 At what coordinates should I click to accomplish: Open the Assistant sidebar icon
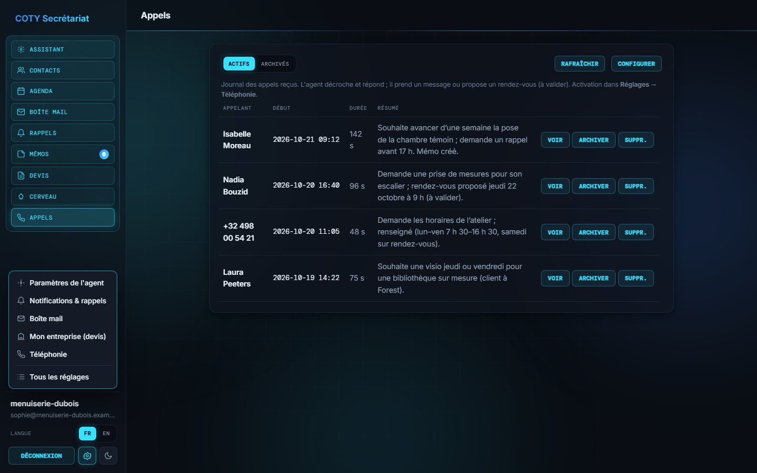pos(21,49)
